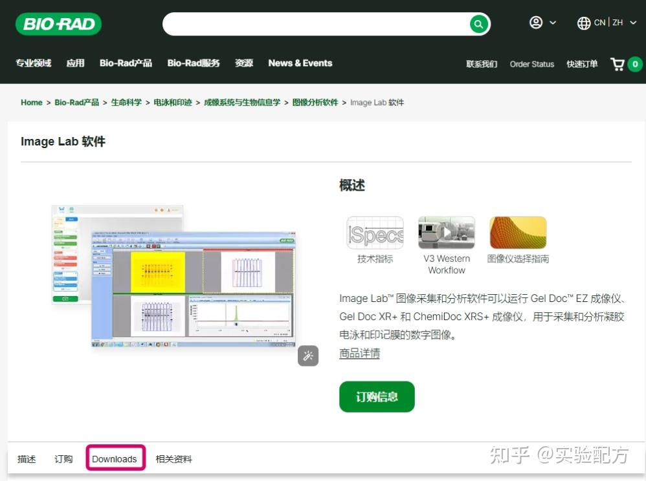Click the 商品详情 link
This screenshot has width=646, height=481.
[x=359, y=354]
